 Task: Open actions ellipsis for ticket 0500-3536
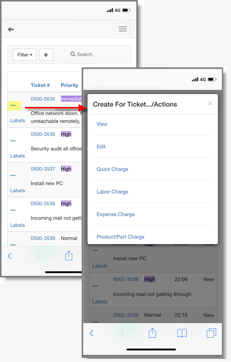tap(13, 141)
